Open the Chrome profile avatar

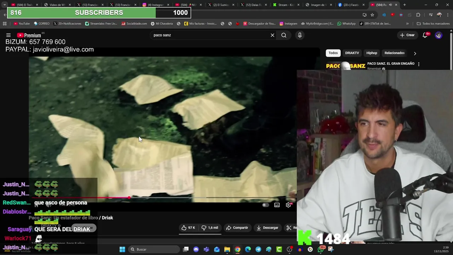[x=439, y=15]
